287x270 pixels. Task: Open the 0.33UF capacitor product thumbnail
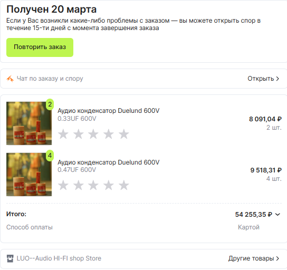click(29, 123)
